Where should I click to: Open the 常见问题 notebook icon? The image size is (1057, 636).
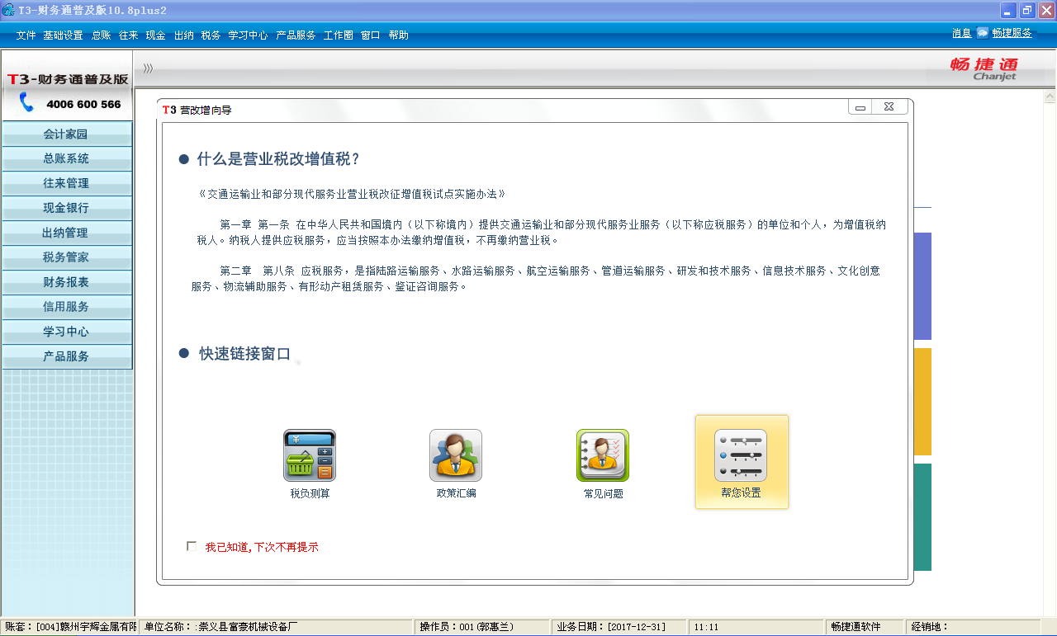point(603,455)
